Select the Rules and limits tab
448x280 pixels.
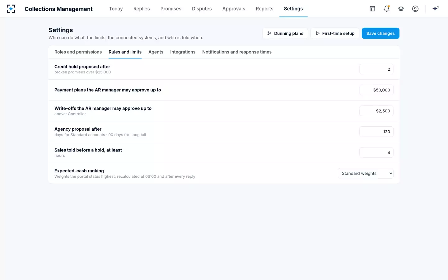125,52
